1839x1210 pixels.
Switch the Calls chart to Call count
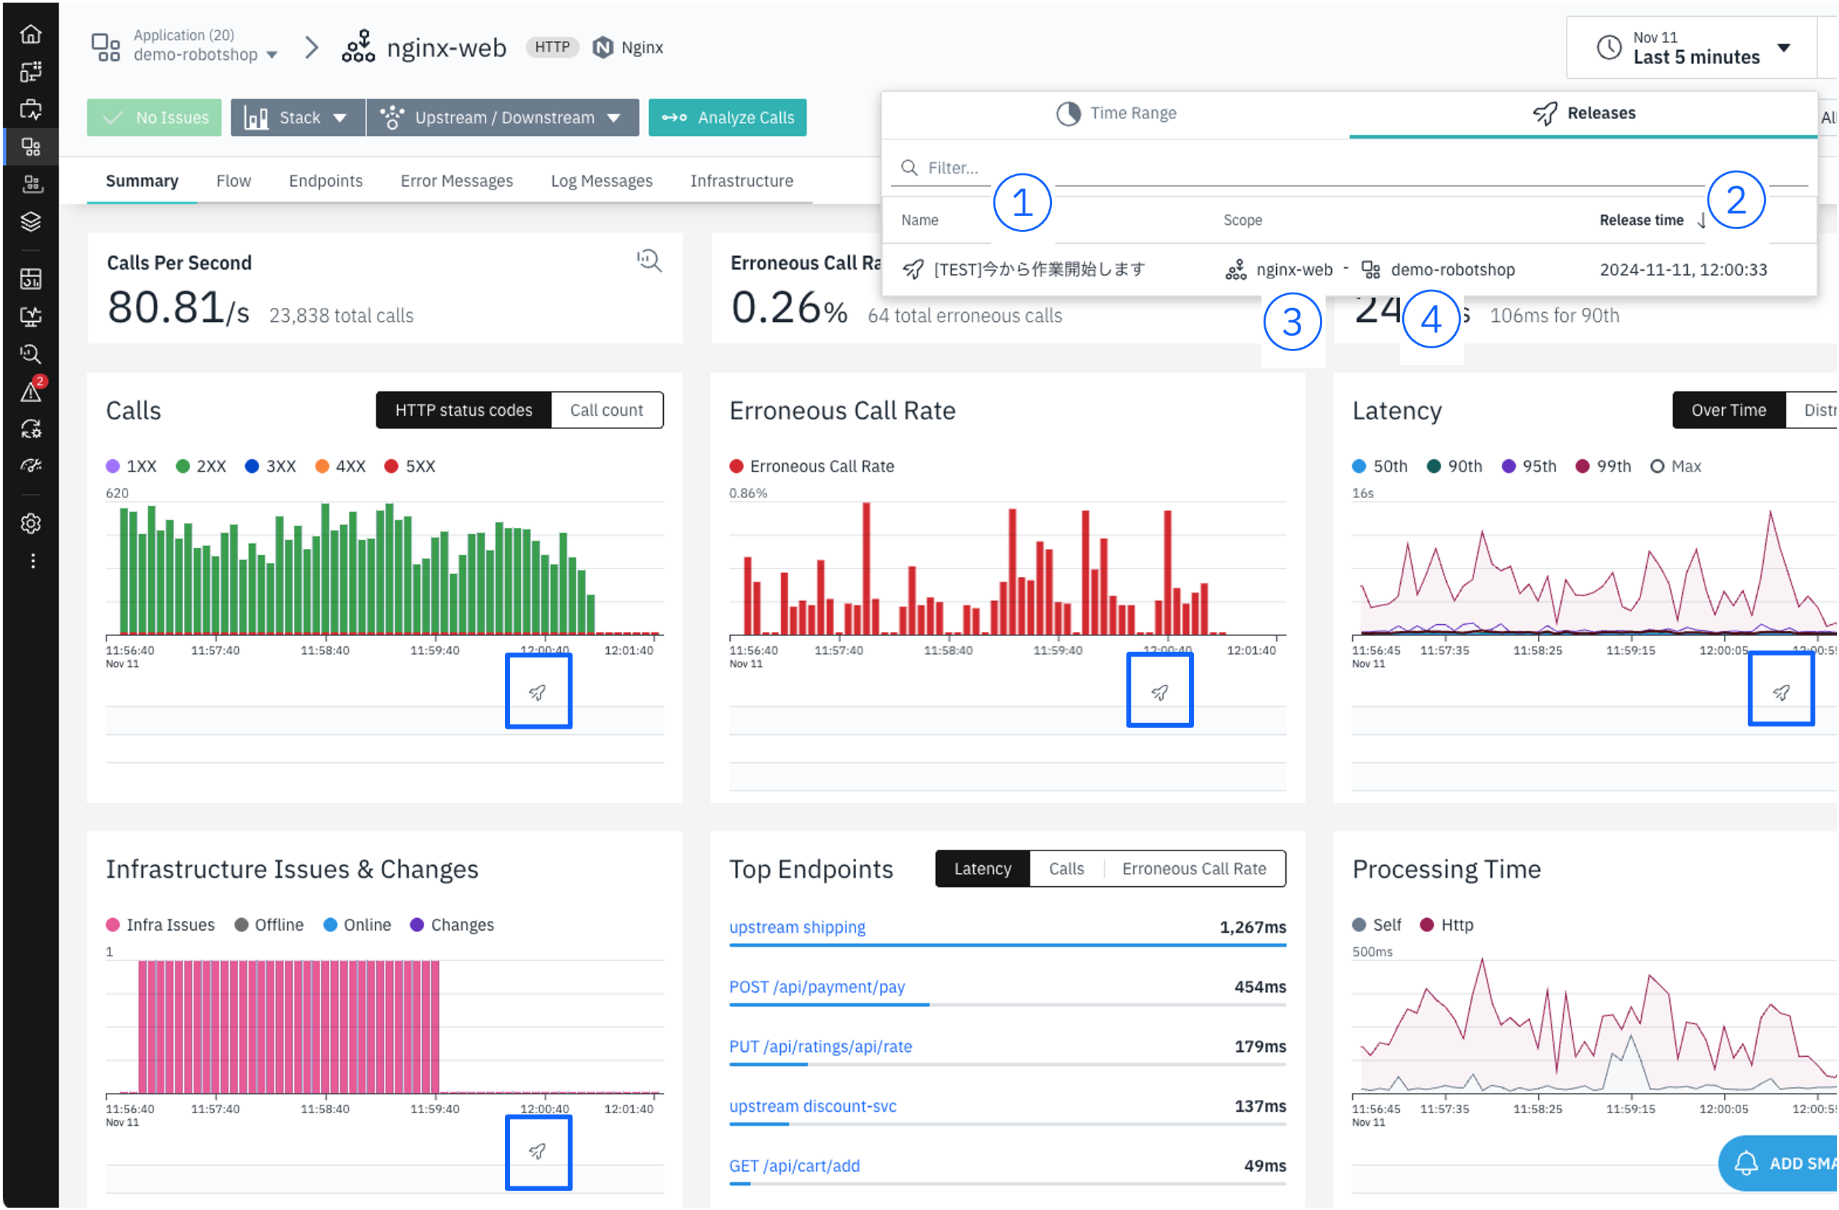tap(606, 410)
